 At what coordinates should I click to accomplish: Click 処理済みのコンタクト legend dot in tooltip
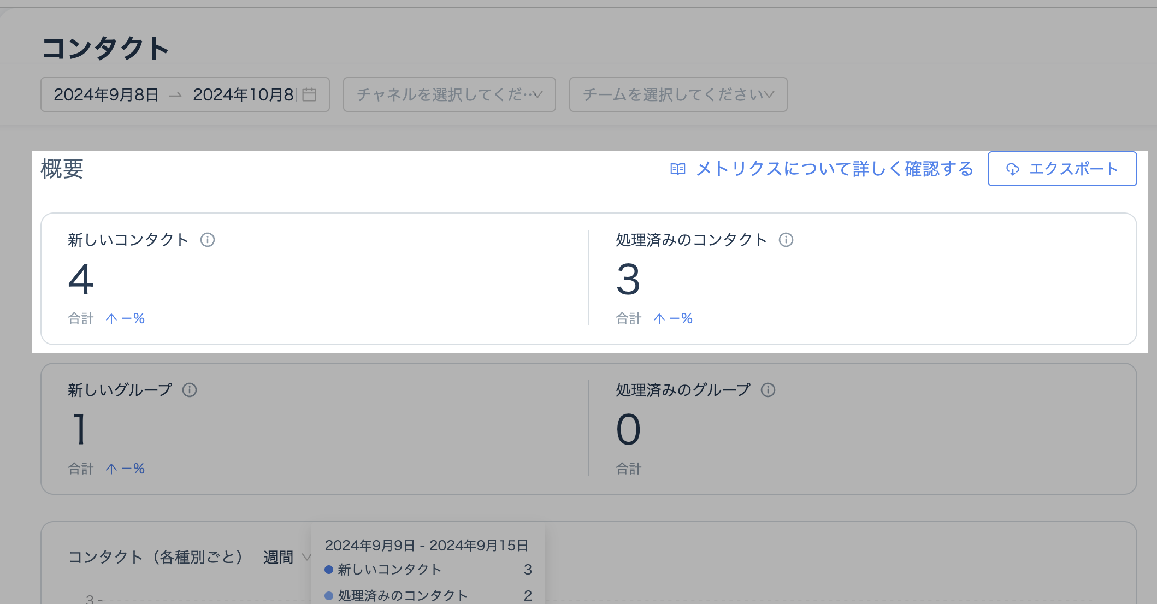[x=329, y=596]
